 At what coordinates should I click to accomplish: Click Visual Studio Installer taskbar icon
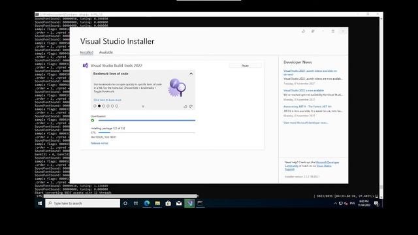(x=189, y=203)
